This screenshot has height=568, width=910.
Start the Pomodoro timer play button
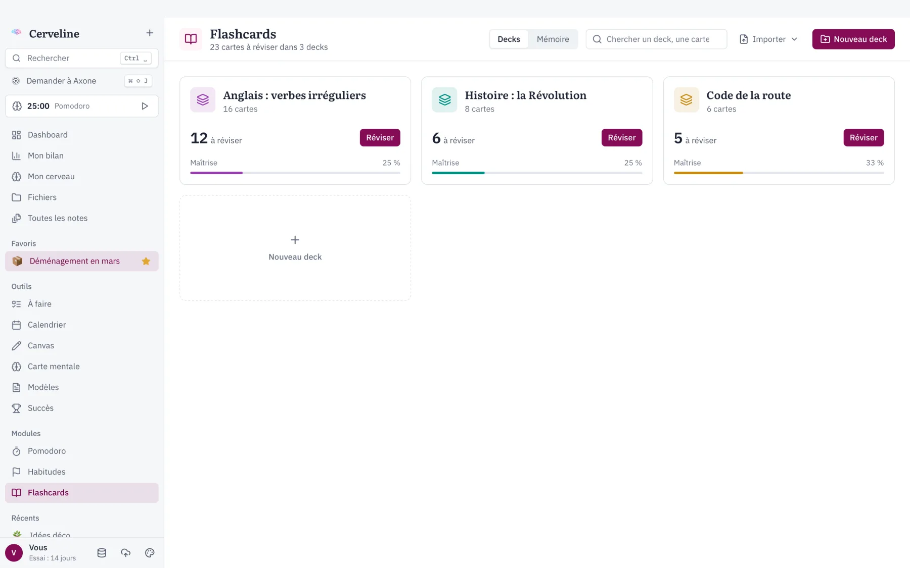[145, 106]
